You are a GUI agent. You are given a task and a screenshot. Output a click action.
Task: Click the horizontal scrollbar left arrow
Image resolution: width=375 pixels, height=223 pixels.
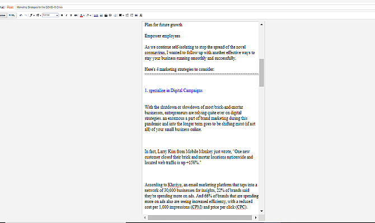145,217
